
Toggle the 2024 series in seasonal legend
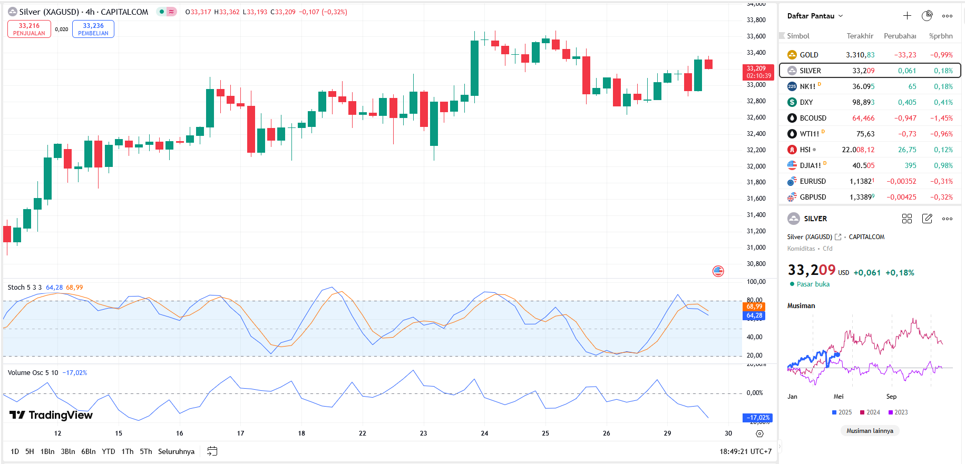tap(870, 412)
